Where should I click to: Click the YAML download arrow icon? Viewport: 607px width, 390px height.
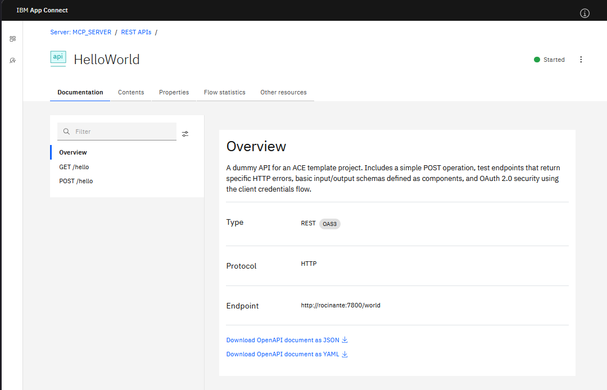(x=345, y=354)
